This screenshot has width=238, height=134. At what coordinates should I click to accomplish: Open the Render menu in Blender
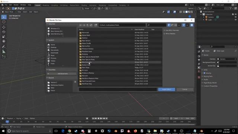[x=16, y=5]
